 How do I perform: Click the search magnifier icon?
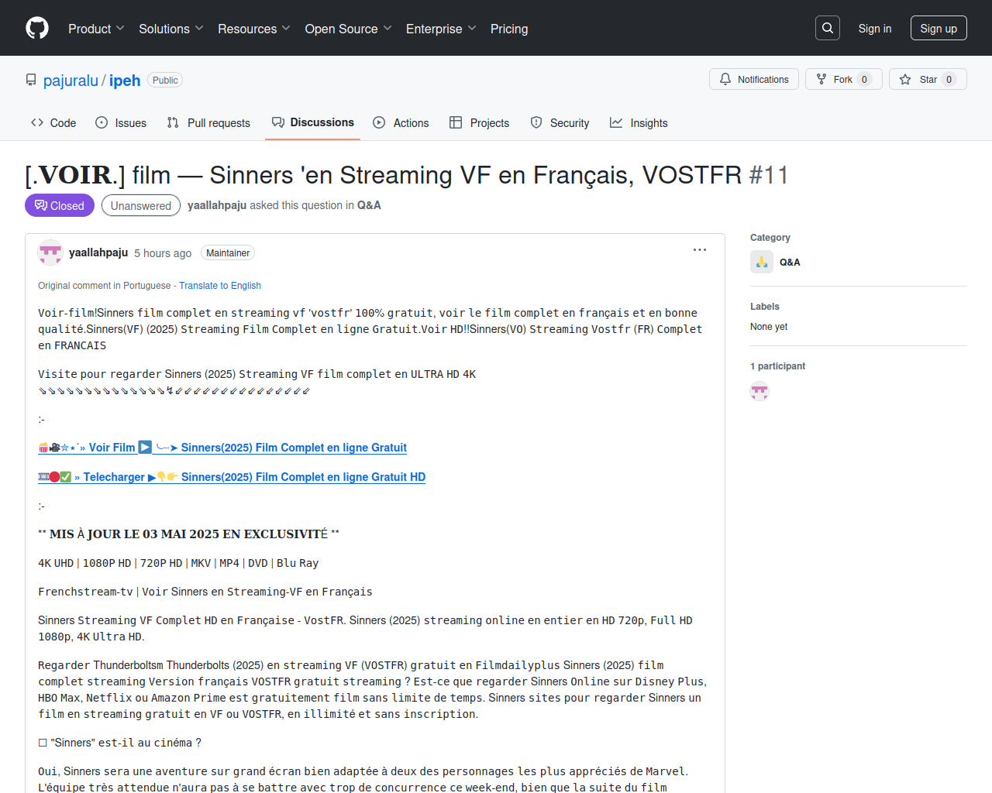coord(828,28)
